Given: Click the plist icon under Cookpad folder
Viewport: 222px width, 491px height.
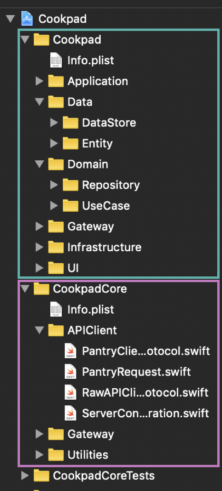Looking at the screenshot, I should (56, 60).
